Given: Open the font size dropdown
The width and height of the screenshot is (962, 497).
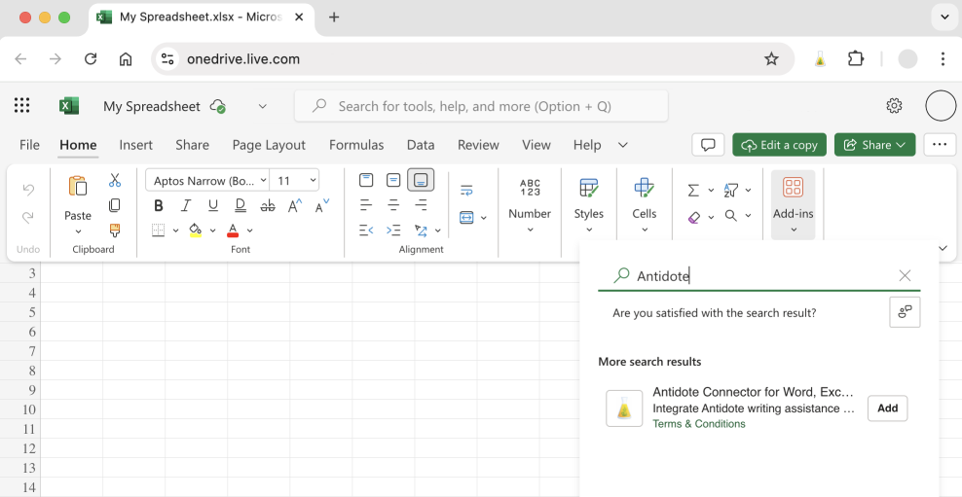Looking at the screenshot, I should [x=296, y=181].
